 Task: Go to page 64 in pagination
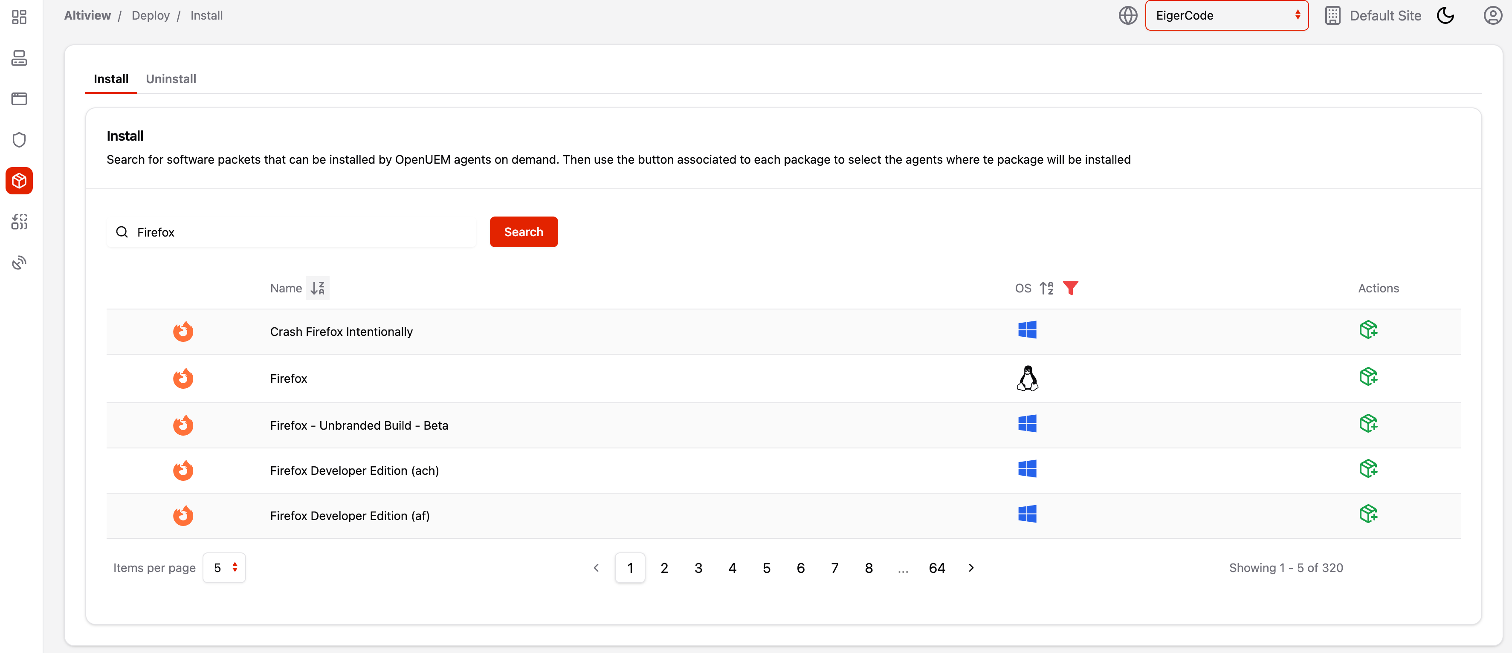click(x=936, y=568)
